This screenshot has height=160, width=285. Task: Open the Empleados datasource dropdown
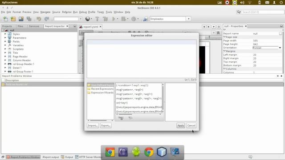pyautogui.click(x=188, y=19)
